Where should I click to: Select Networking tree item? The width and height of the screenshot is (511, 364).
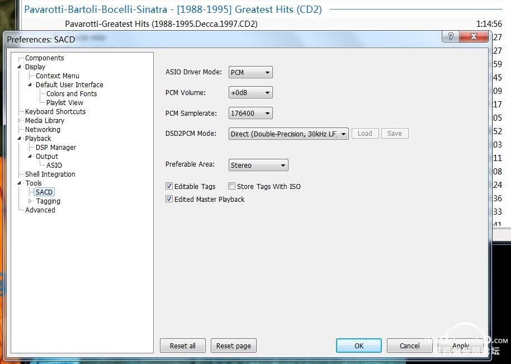[42, 130]
